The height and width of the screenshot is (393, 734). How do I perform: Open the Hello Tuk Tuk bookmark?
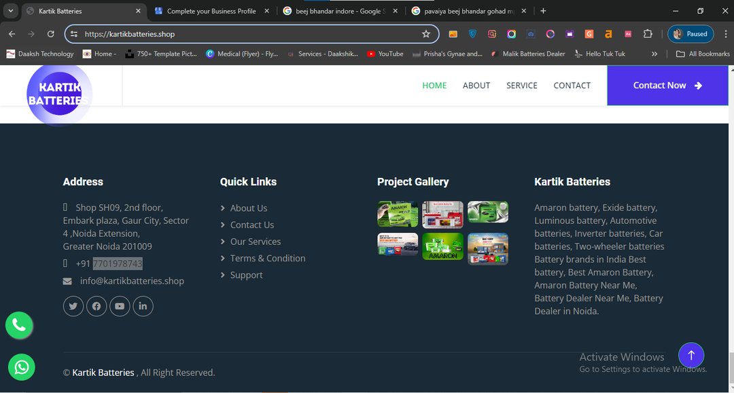click(x=599, y=54)
